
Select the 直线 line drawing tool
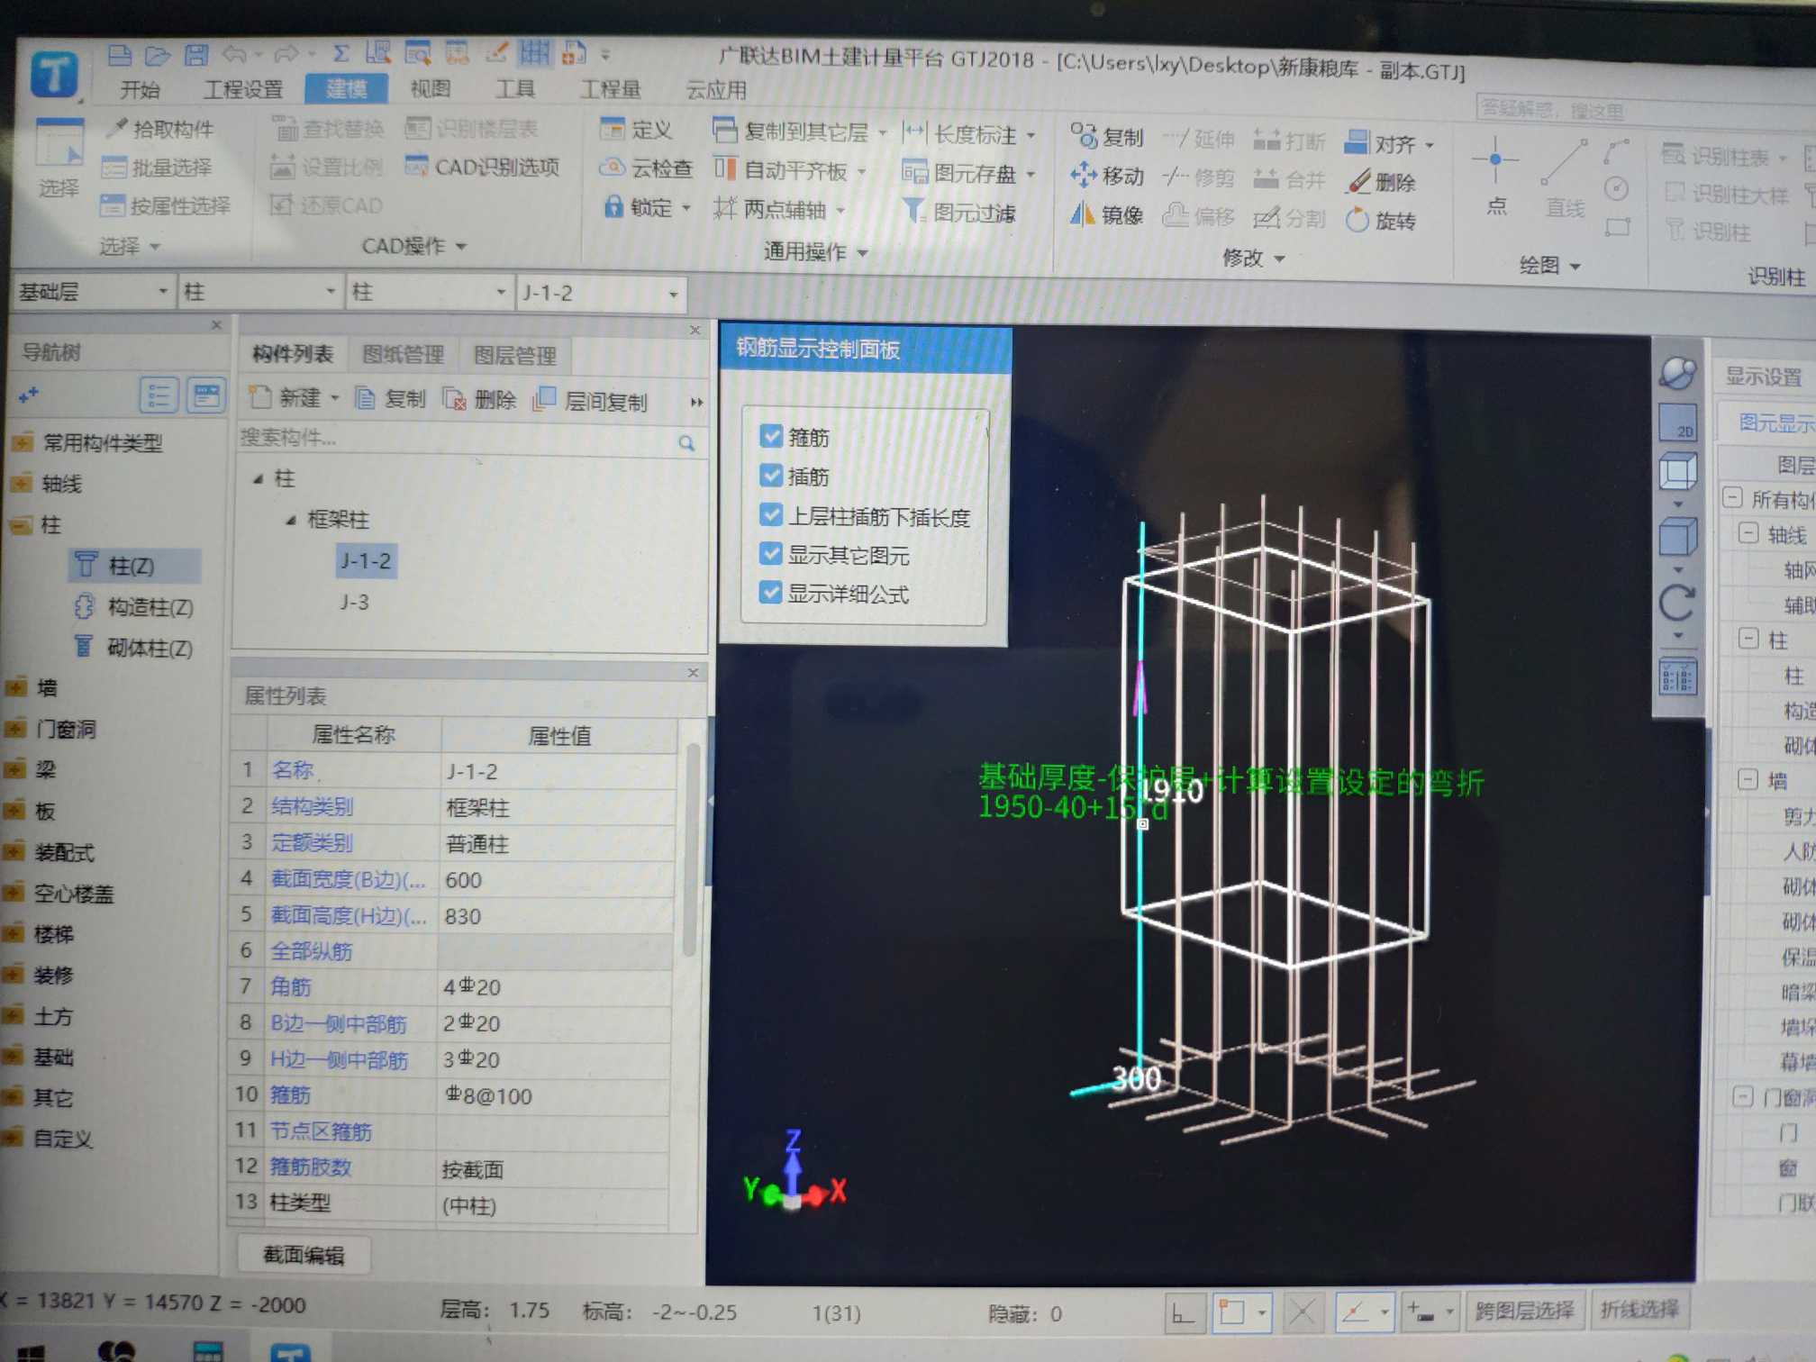[x=1565, y=178]
